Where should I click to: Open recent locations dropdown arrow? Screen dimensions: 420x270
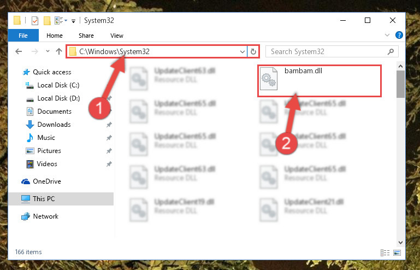pyautogui.click(x=48, y=51)
